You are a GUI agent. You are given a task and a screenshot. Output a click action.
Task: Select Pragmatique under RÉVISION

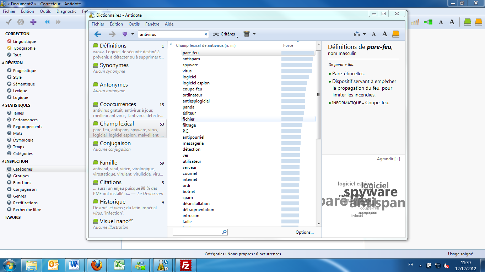(25, 71)
